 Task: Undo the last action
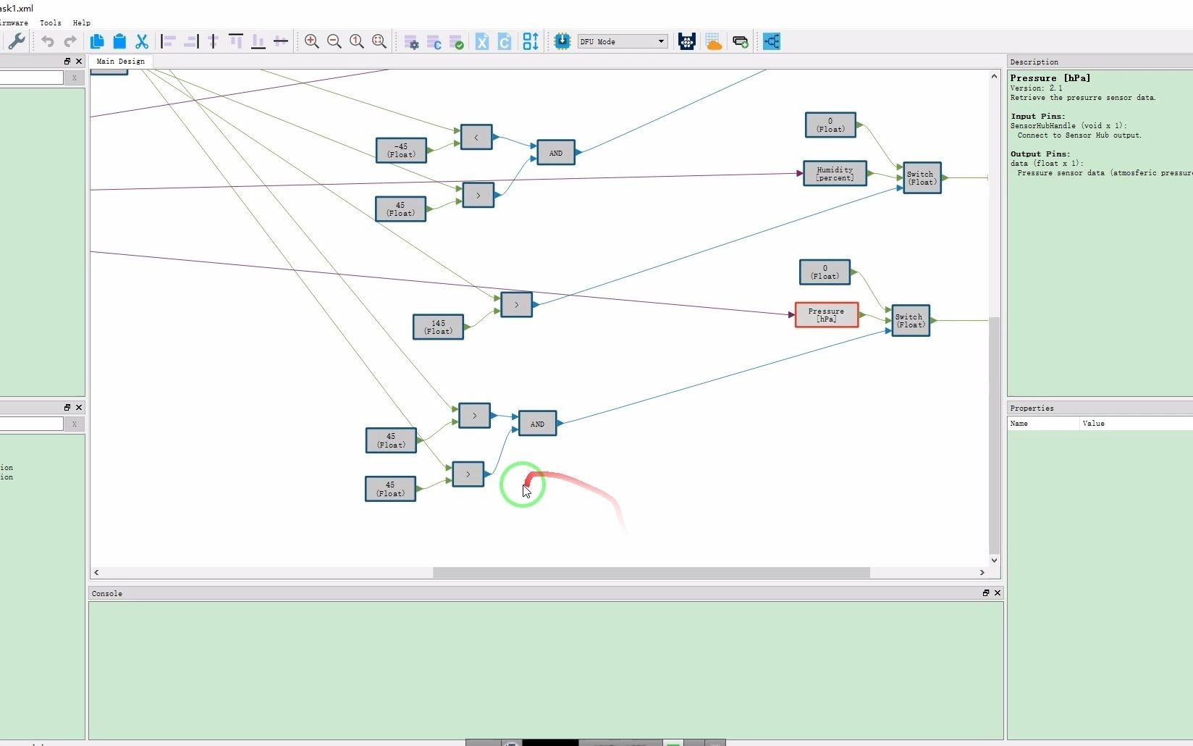(48, 41)
